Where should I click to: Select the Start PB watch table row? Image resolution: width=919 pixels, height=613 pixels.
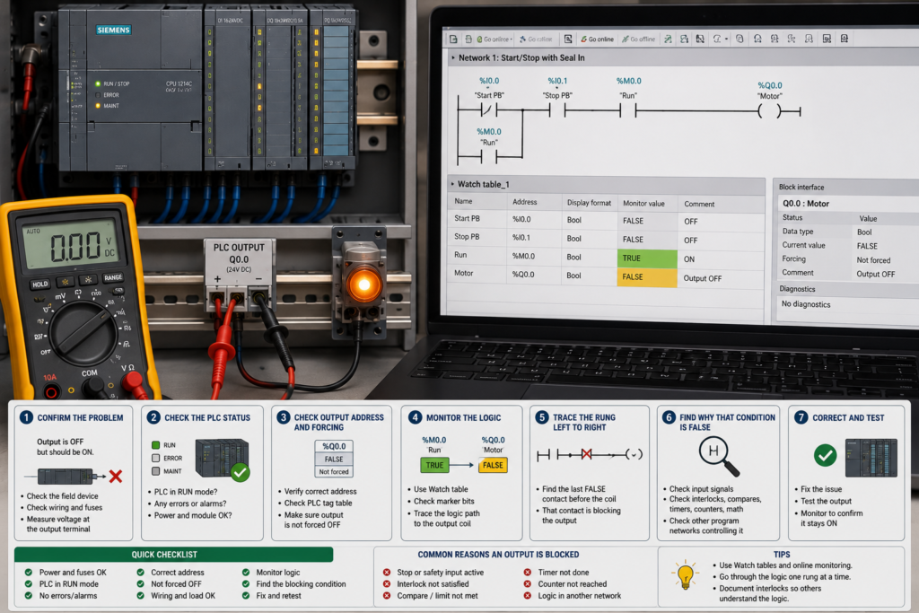click(606, 221)
